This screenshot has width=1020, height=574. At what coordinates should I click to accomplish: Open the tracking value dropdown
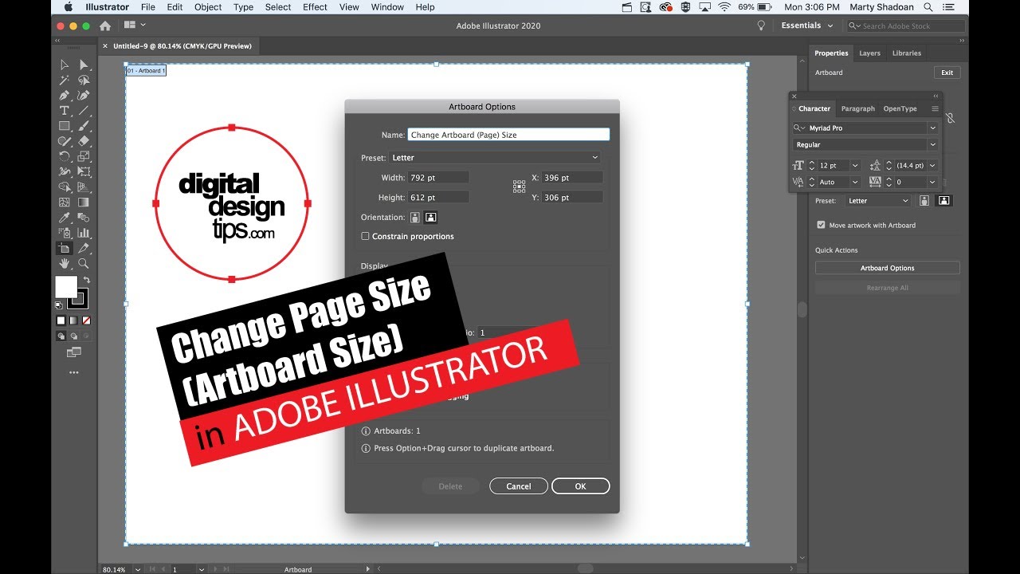coord(932,182)
